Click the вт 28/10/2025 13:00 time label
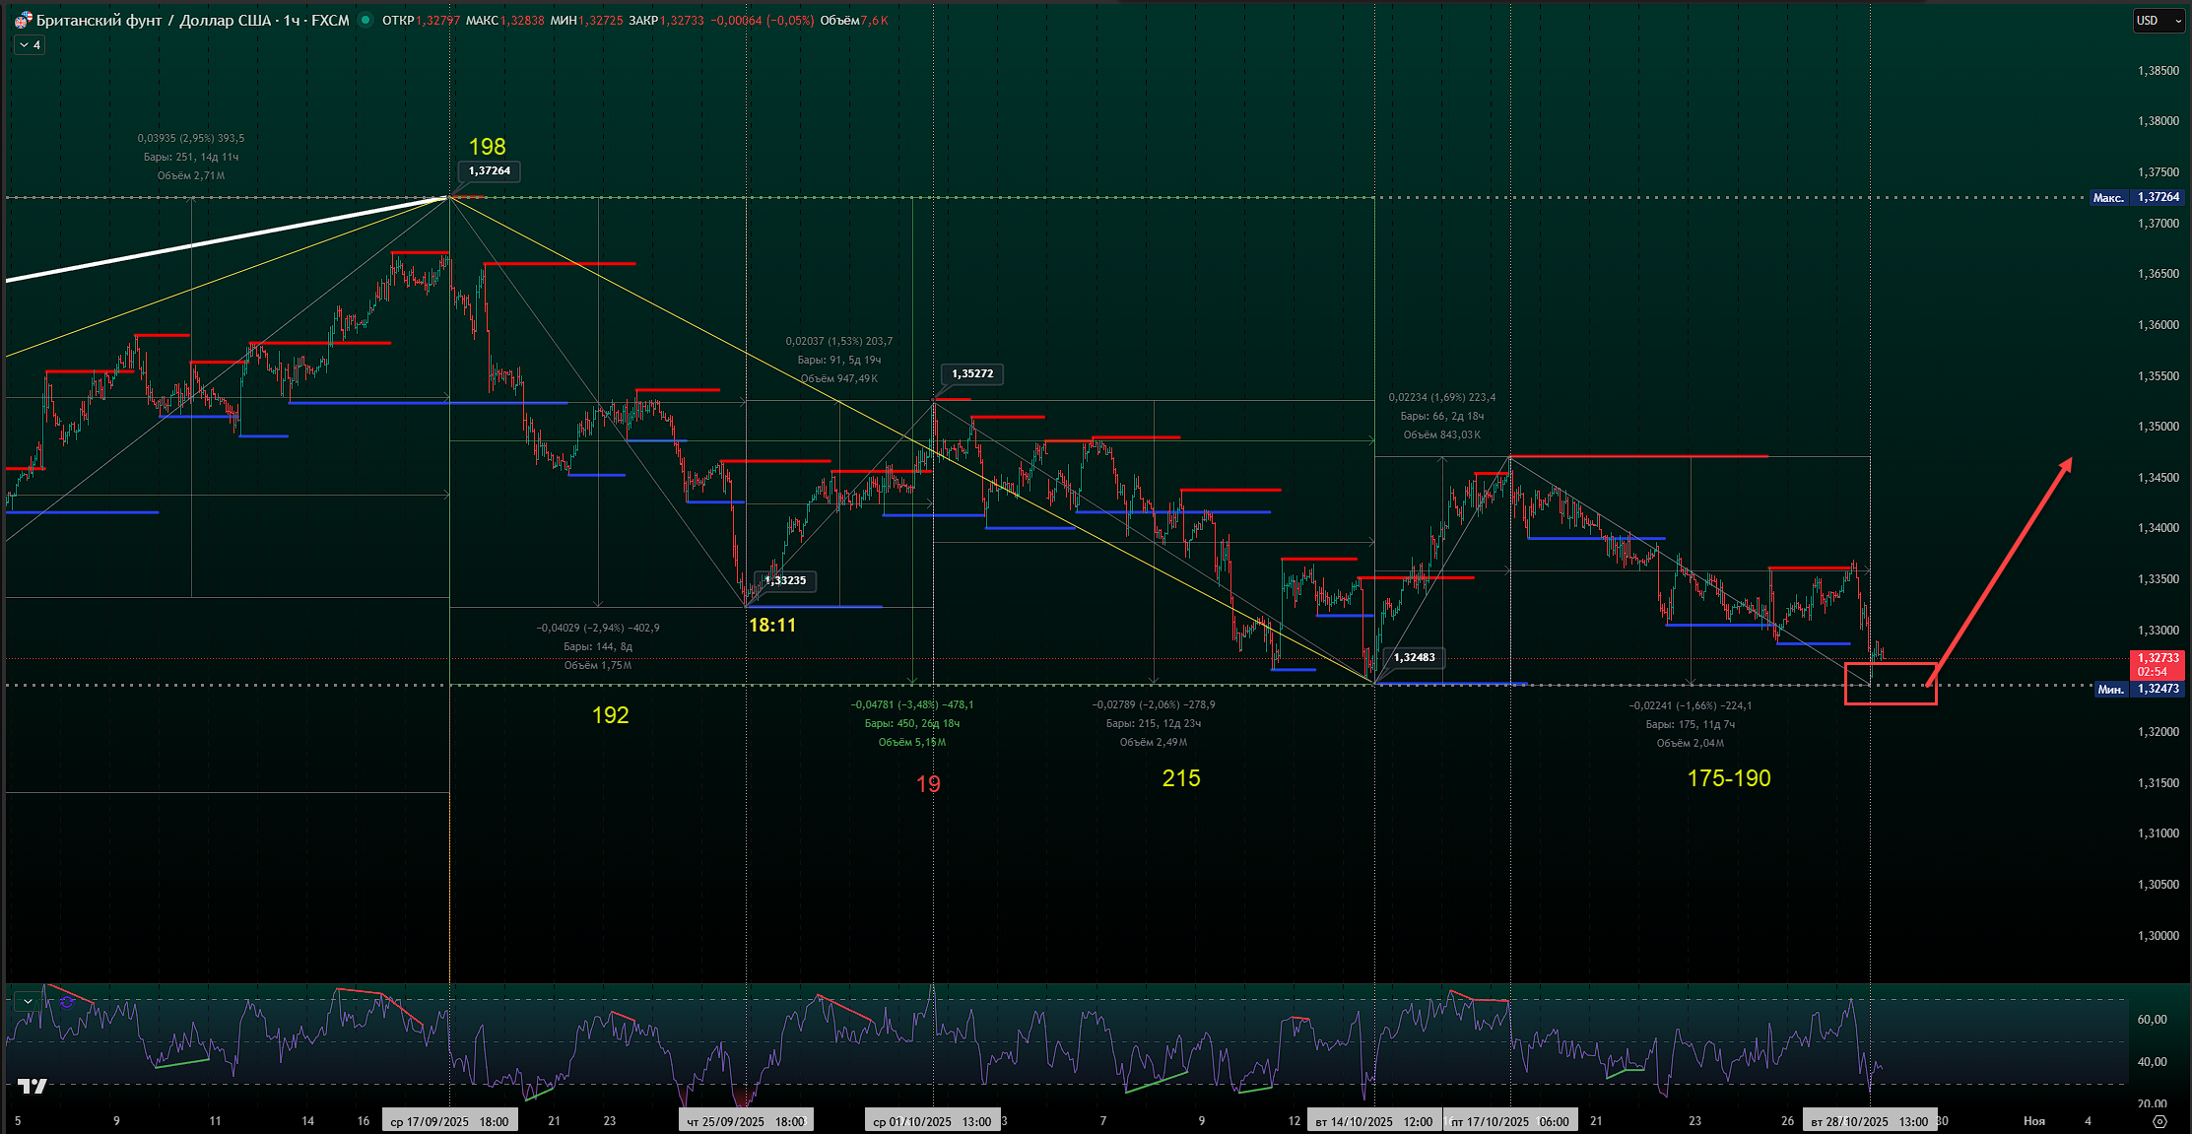Image resolution: width=2192 pixels, height=1134 pixels. pos(1869,1121)
